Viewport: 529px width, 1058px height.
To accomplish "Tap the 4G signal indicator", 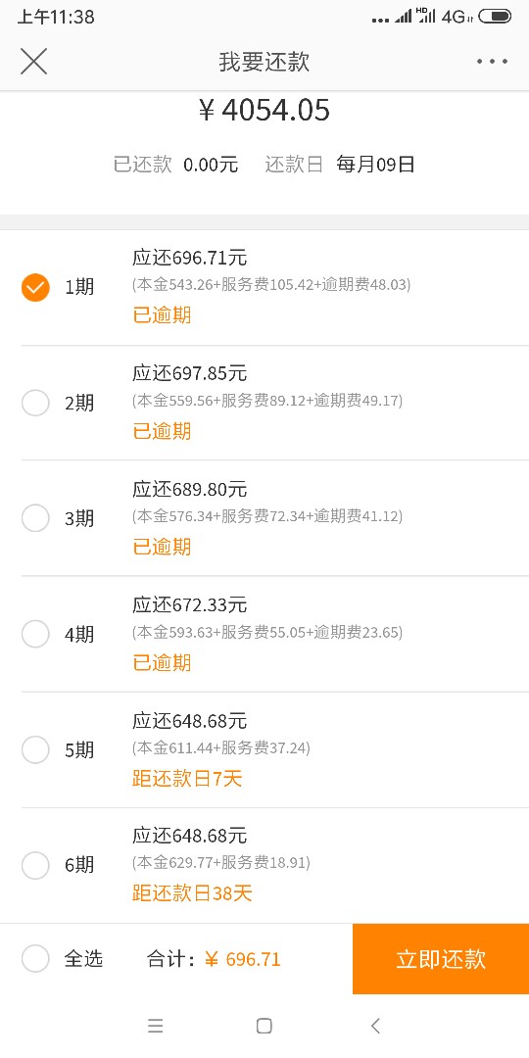I will pyautogui.click(x=457, y=17).
